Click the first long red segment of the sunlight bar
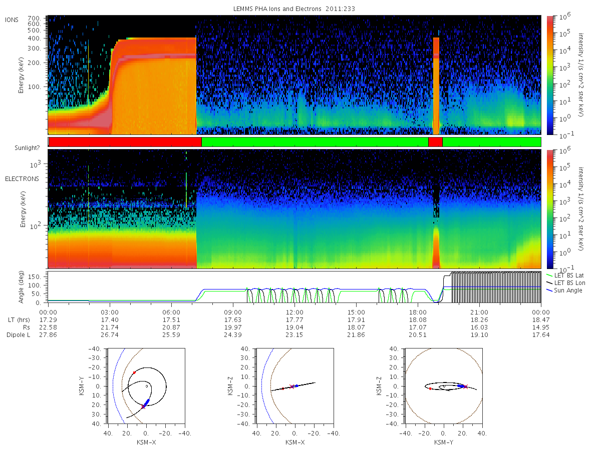The image size is (601, 450). [125, 142]
